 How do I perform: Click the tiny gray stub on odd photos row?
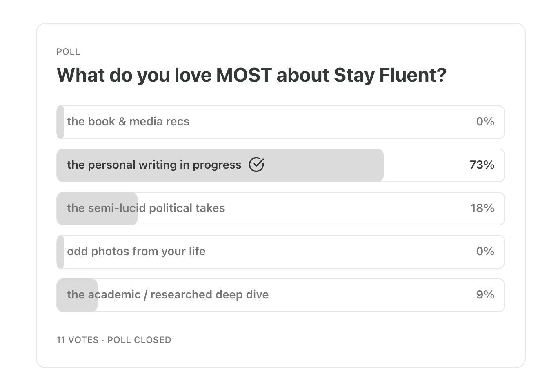(x=60, y=252)
